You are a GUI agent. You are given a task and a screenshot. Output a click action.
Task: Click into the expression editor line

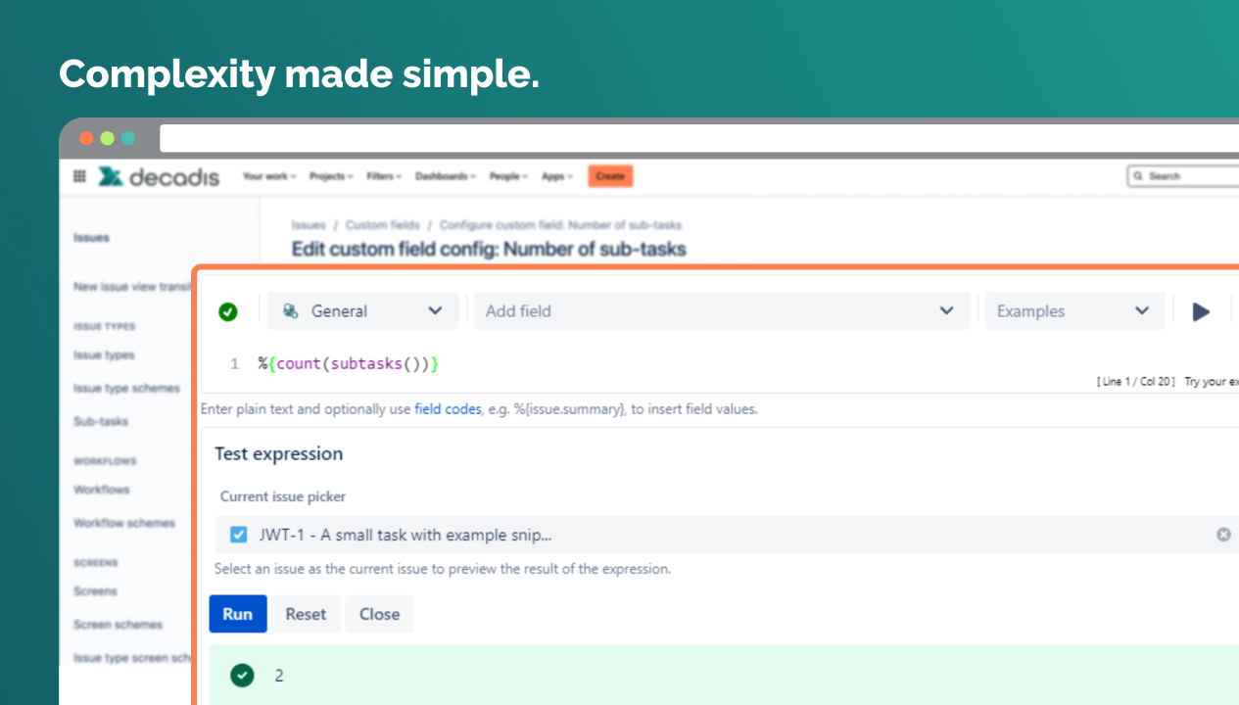coord(588,364)
